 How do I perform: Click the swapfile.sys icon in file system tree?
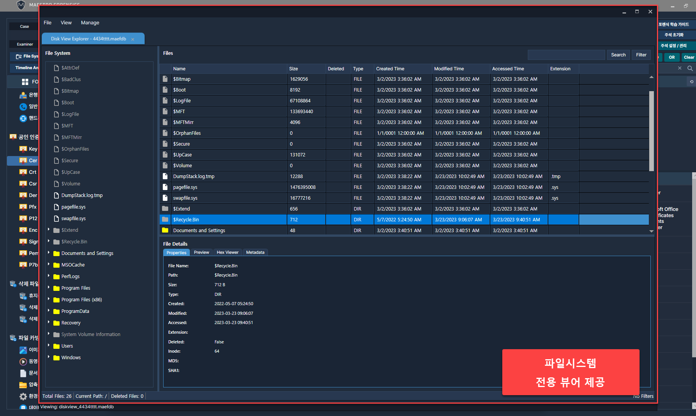click(56, 219)
